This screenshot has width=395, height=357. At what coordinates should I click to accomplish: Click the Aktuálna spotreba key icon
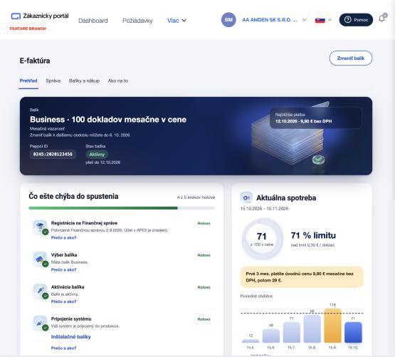246,198
